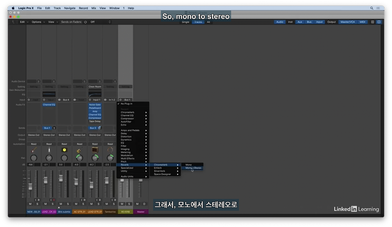
Task: Choose Mono->Stereo ChromaVerb option
Action: 192,168
